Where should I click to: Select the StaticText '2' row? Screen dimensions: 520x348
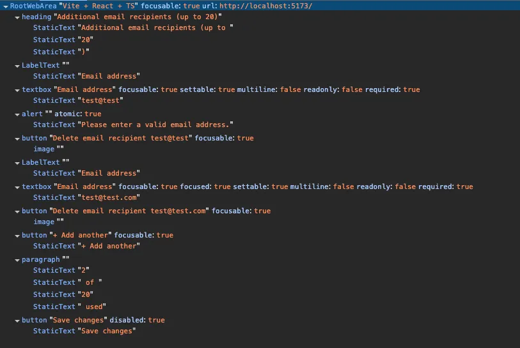[260, 271]
